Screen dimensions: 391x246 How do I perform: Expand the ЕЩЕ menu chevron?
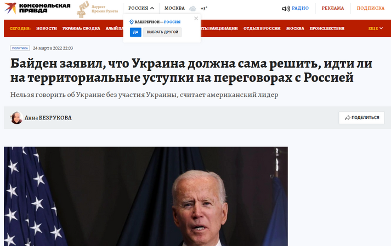[381, 28]
